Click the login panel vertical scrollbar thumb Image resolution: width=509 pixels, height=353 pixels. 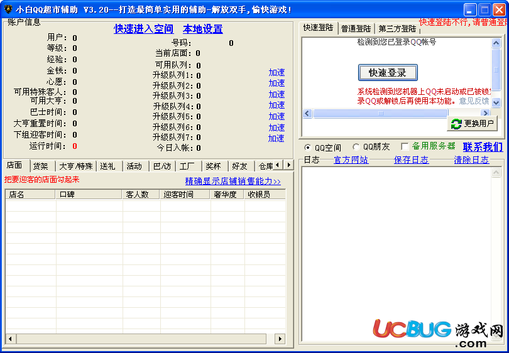coord(496,69)
